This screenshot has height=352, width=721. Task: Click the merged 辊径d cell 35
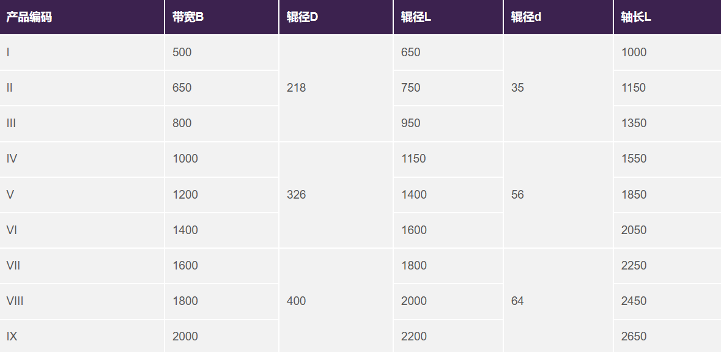pos(558,88)
